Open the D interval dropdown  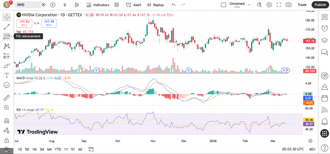tap(65, 5)
